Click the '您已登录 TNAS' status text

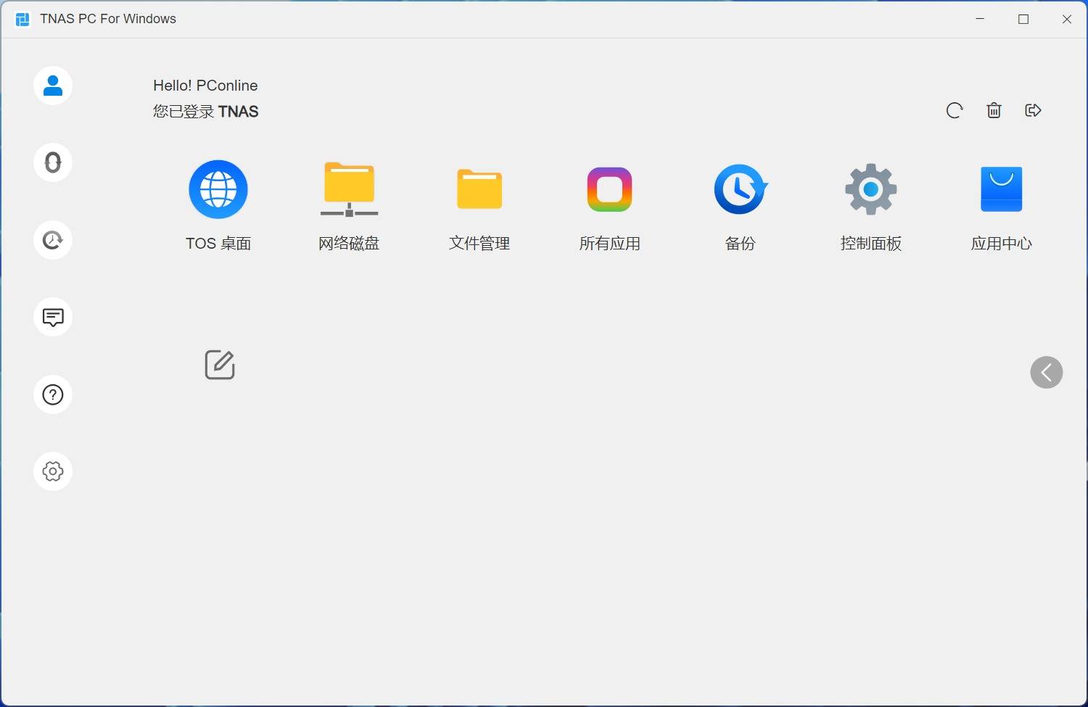pyautogui.click(x=206, y=112)
